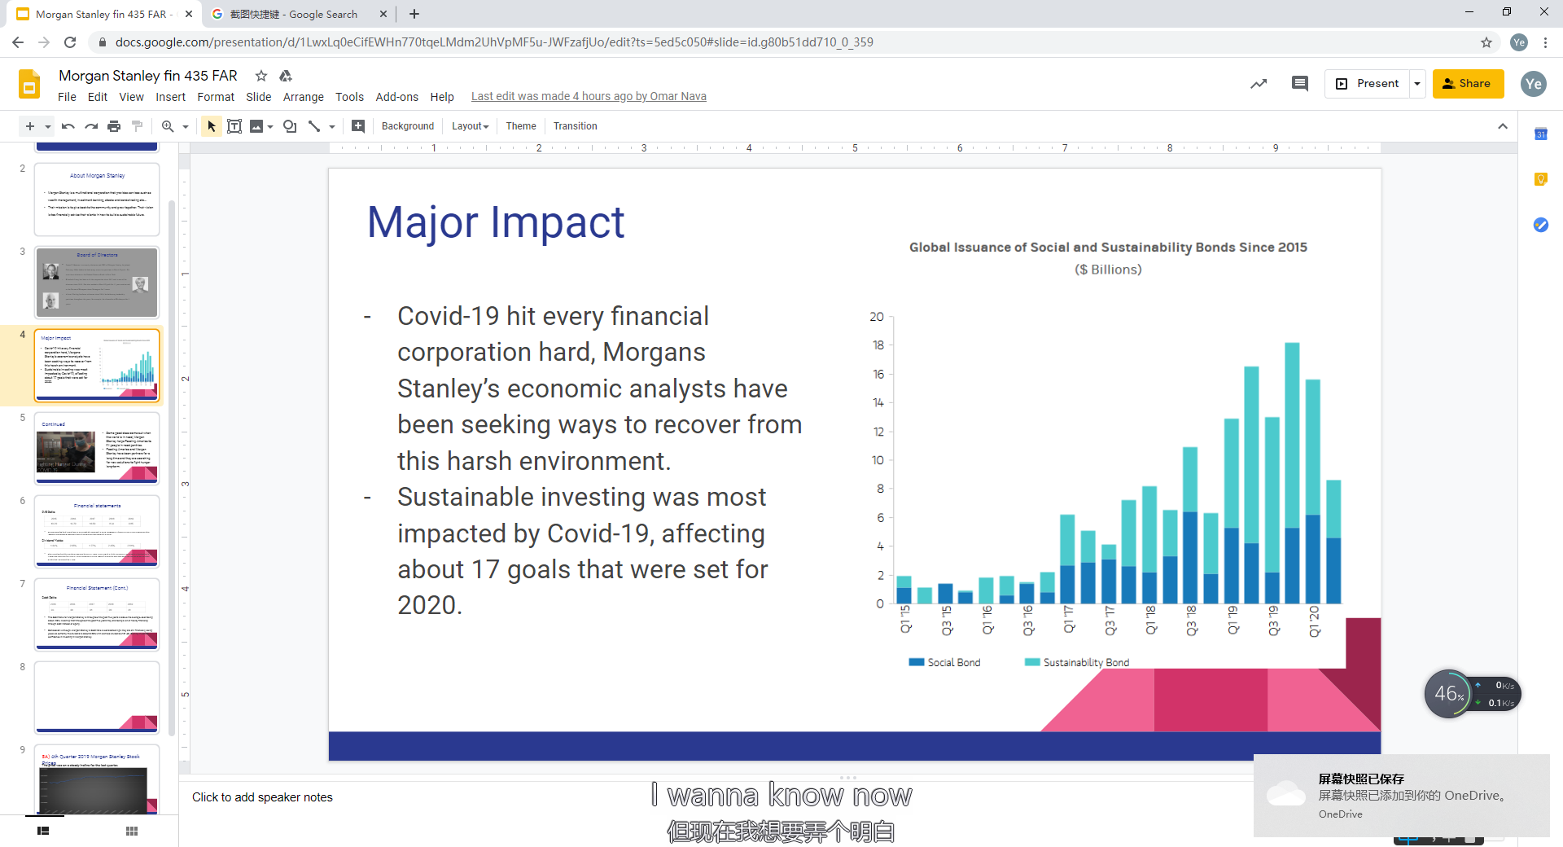The height and width of the screenshot is (847, 1563).
Task: Open the Google Keep side panel
Action: pos(1541,179)
